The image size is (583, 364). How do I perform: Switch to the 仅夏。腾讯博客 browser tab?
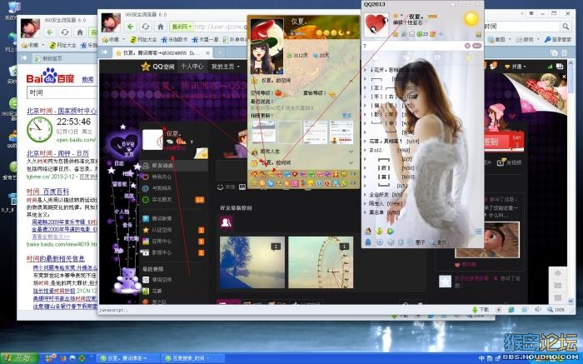coord(163,52)
